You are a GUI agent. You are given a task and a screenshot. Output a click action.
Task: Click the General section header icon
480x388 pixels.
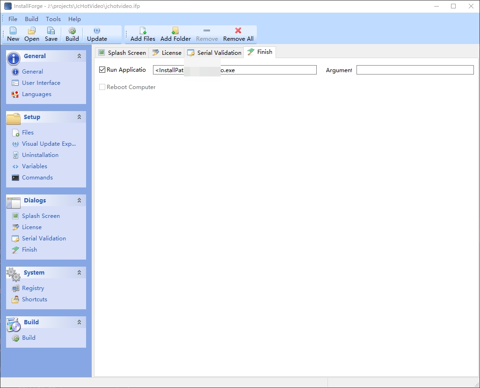pyautogui.click(x=14, y=58)
